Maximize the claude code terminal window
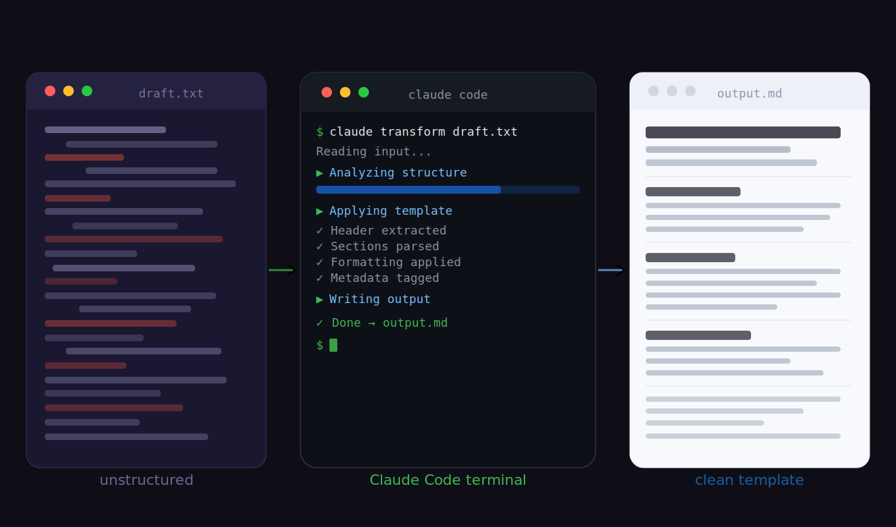This screenshot has height=527, width=896. click(364, 92)
